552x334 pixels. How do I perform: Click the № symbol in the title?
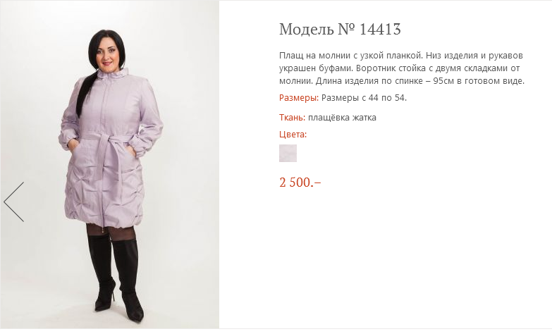click(347, 29)
